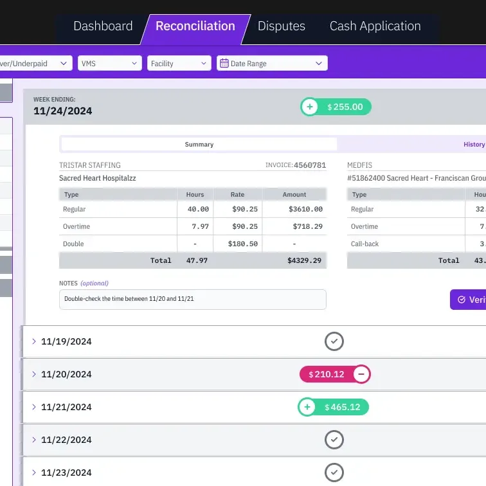Click week ending date 11/24/2024

click(x=62, y=111)
